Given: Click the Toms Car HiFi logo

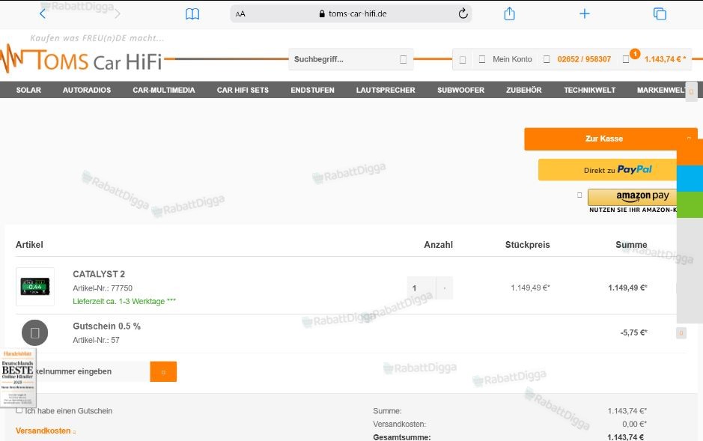Looking at the screenshot, I should pyautogui.click(x=81, y=58).
